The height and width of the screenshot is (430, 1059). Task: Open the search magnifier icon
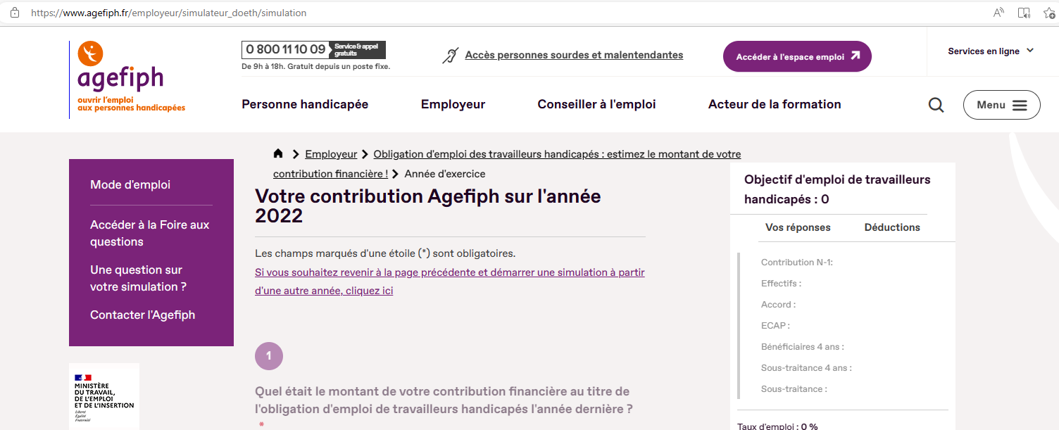click(x=936, y=105)
